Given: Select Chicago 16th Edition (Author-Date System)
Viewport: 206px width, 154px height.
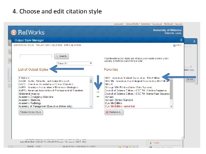Looking at the screenshot, I should tap(128, 87).
